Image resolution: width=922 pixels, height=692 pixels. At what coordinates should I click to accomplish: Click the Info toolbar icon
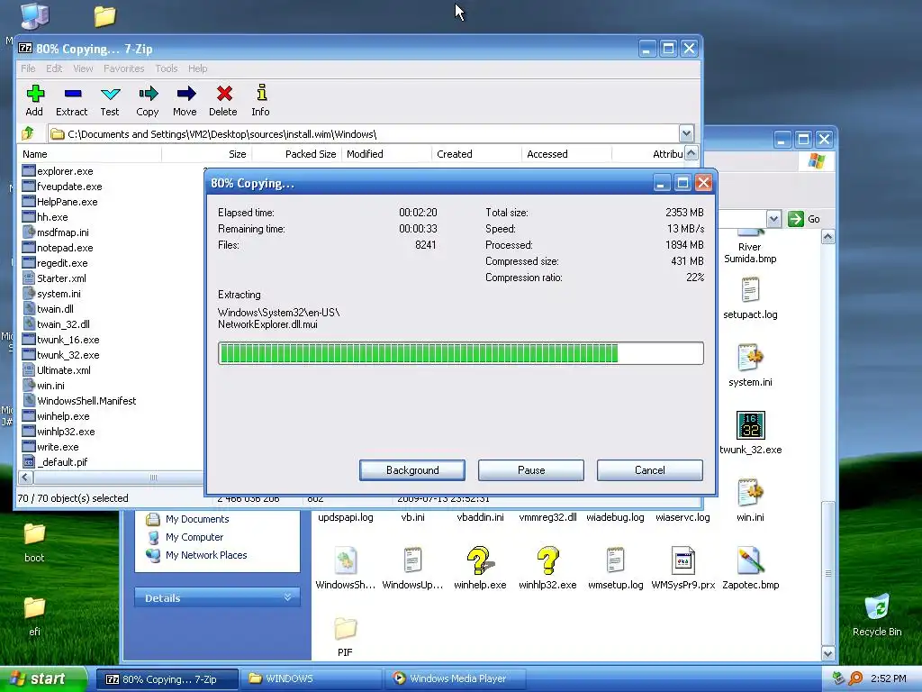coord(261,101)
